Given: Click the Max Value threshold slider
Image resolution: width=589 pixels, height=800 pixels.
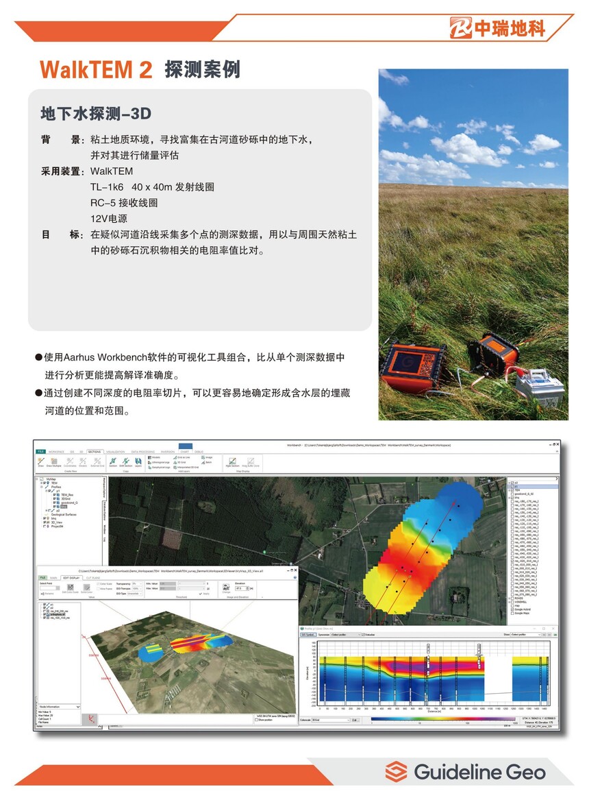Looking at the screenshot, I should [x=192, y=589].
